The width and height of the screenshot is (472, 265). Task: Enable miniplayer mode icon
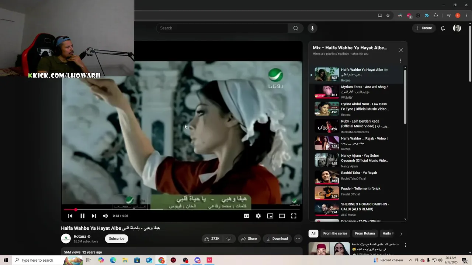(270, 216)
